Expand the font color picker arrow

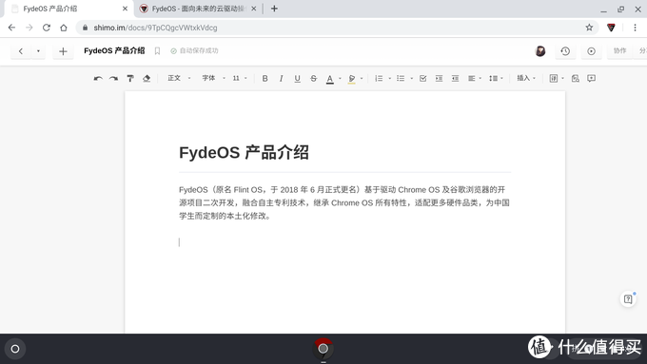point(340,78)
